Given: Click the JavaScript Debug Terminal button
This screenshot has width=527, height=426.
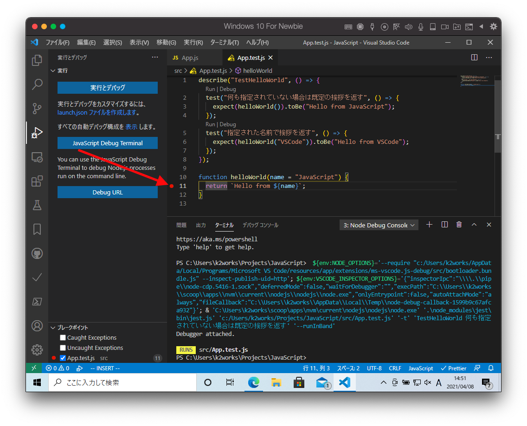Looking at the screenshot, I should pos(108,143).
